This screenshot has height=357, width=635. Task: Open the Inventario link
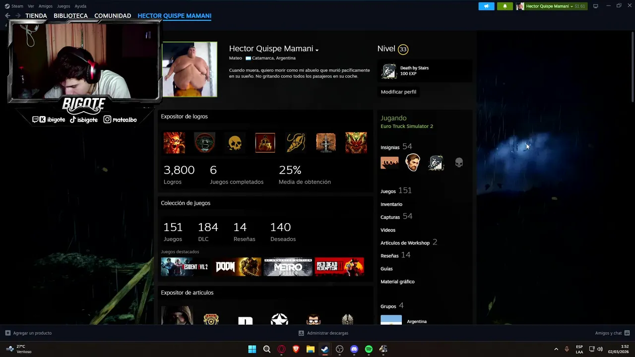391,204
